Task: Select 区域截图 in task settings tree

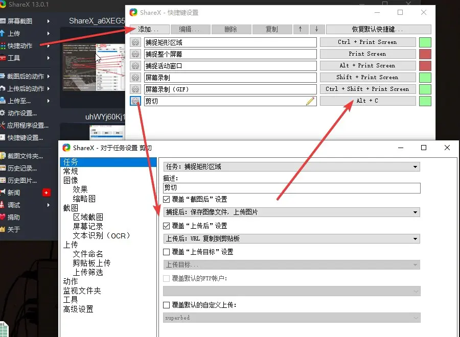Action: pyautogui.click(x=88, y=217)
